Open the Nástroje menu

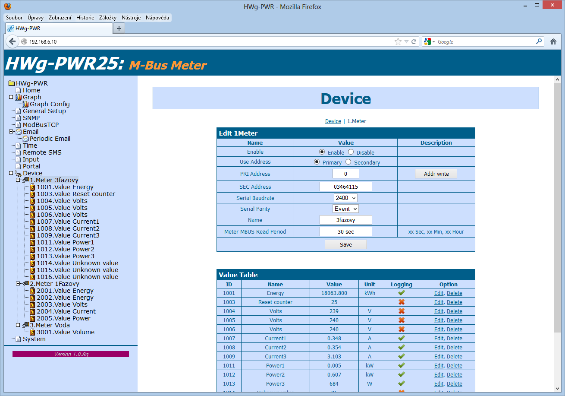(131, 18)
